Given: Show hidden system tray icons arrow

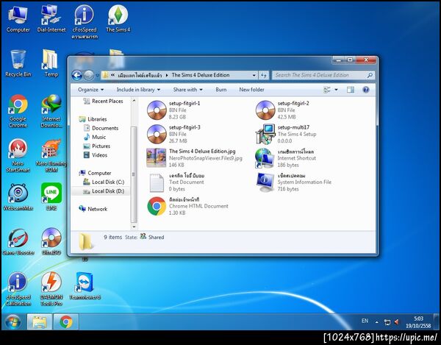Looking at the screenshot, I should (x=376, y=322).
